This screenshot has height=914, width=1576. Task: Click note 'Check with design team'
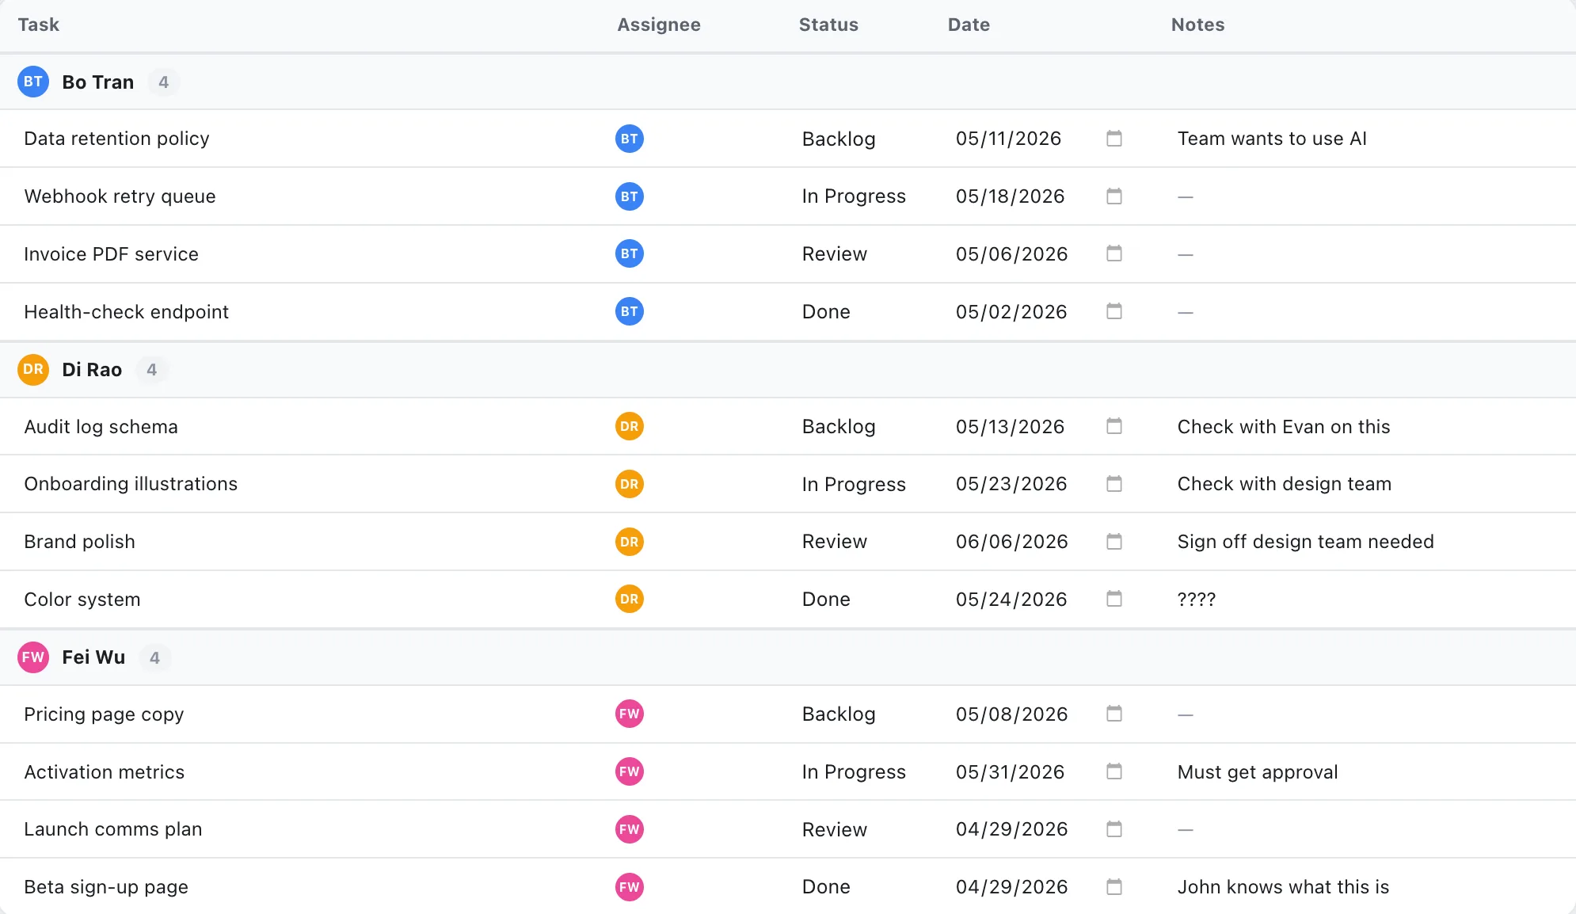point(1284,484)
